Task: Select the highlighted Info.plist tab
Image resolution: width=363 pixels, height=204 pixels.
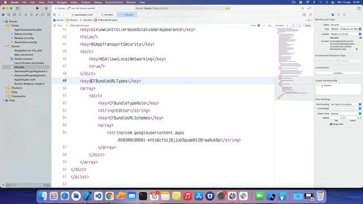Action: (127, 15)
